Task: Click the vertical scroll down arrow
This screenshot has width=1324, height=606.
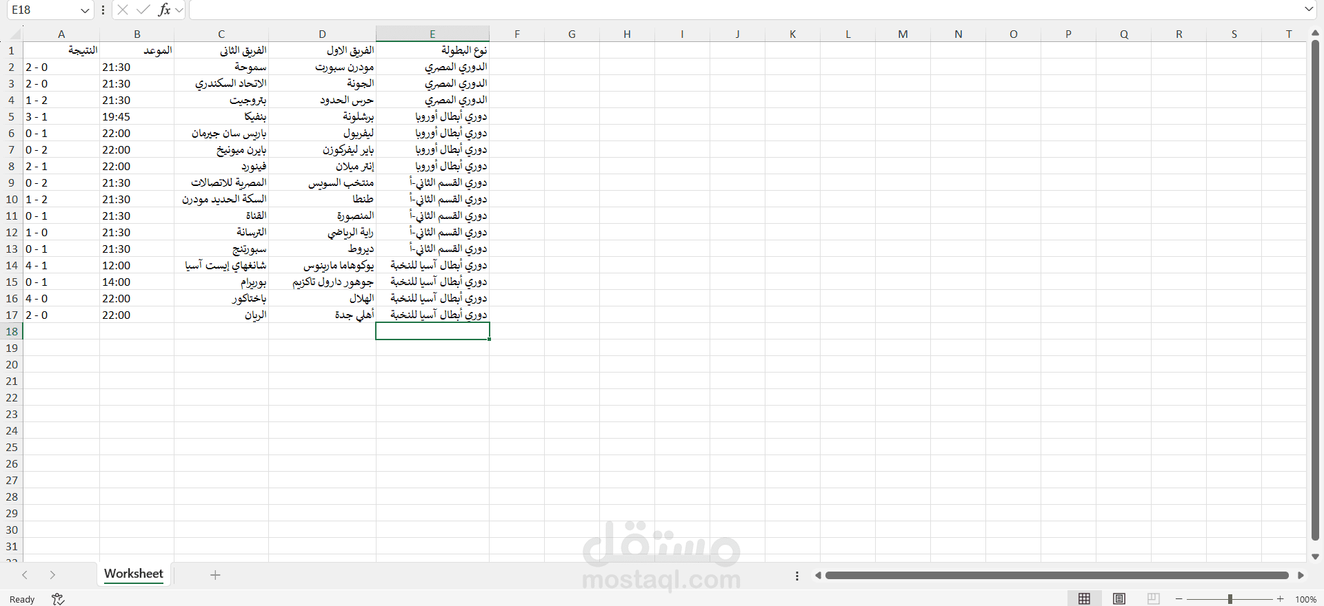Action: coord(1315,556)
